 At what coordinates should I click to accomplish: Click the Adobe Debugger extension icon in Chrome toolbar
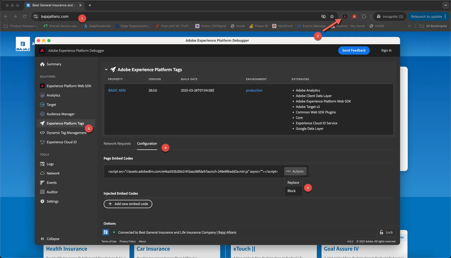click(x=345, y=16)
